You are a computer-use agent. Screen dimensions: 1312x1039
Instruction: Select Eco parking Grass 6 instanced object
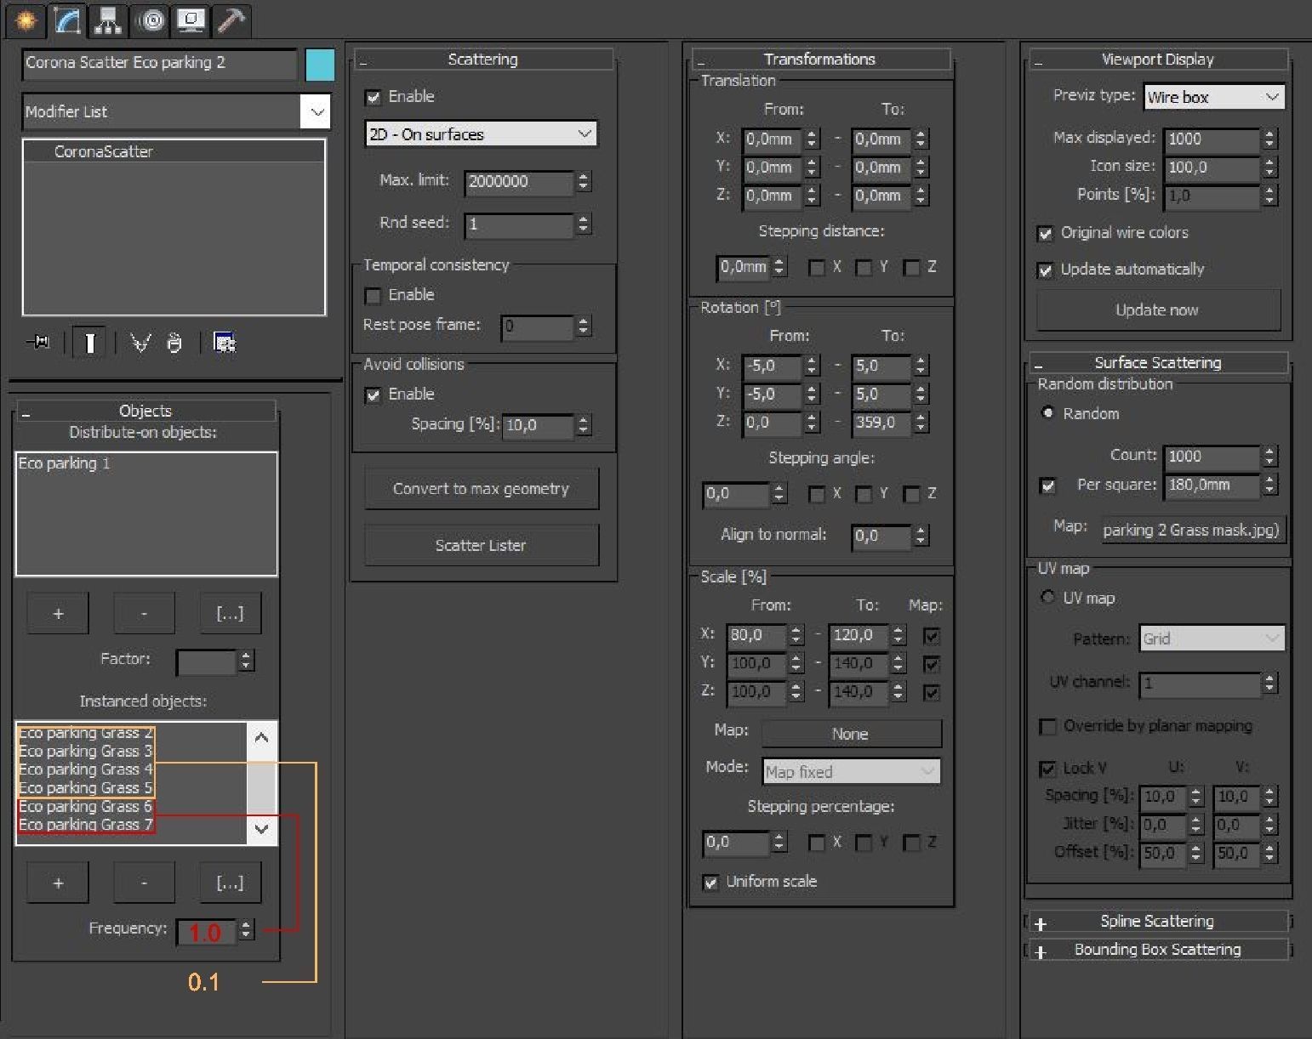coord(86,806)
